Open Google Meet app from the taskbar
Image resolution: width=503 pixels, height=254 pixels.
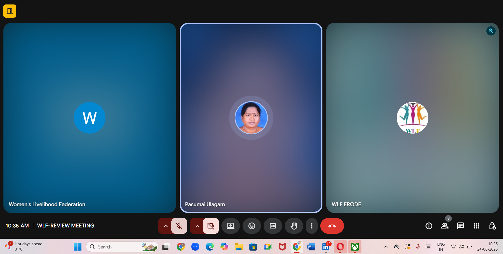pos(268,247)
